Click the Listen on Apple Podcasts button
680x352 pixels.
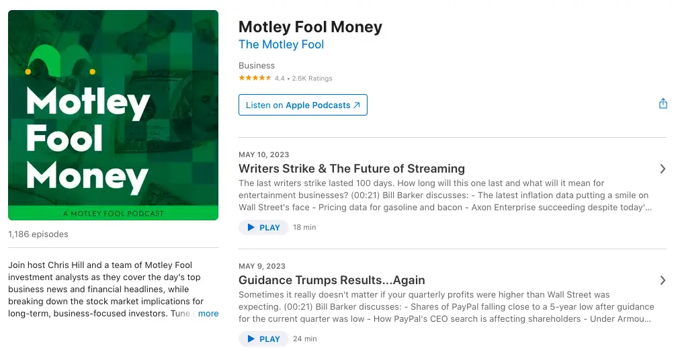[x=302, y=105]
